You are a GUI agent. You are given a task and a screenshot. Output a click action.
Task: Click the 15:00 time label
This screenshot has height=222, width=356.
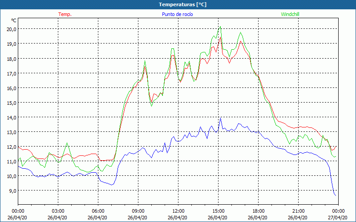click(218, 211)
